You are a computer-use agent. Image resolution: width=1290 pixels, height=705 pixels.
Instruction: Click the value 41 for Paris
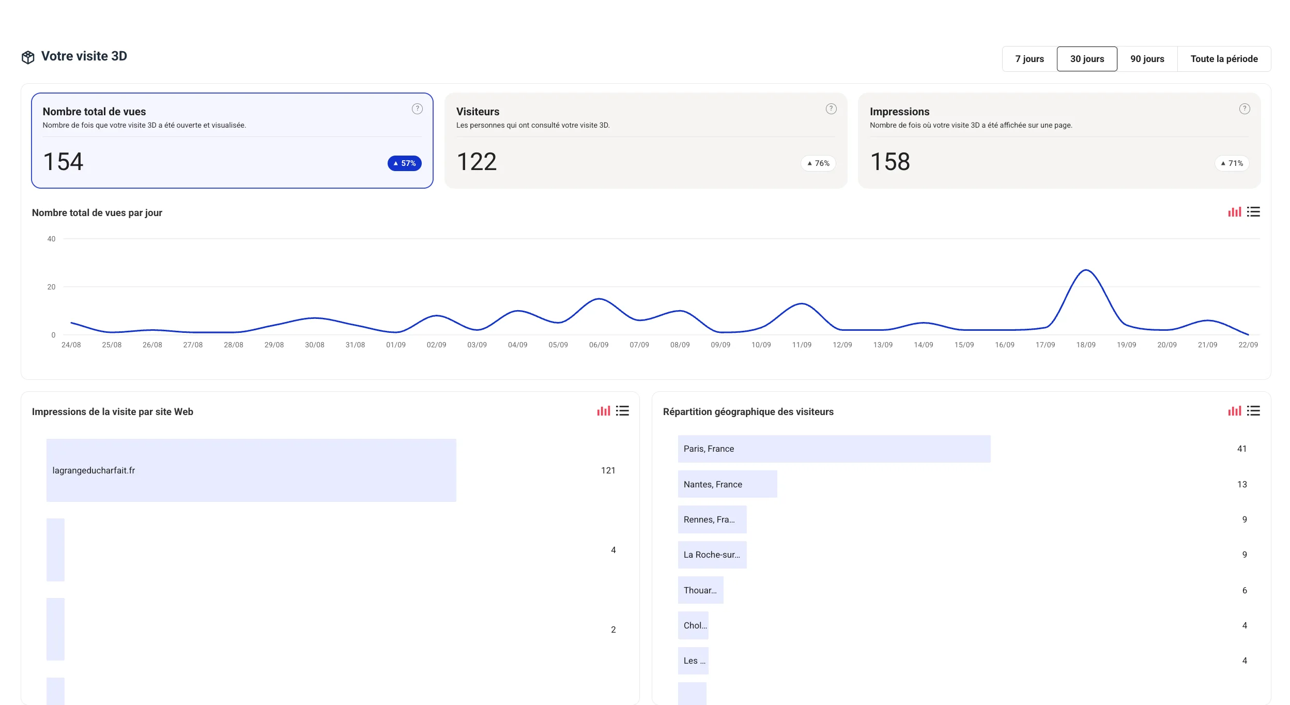(x=1242, y=449)
